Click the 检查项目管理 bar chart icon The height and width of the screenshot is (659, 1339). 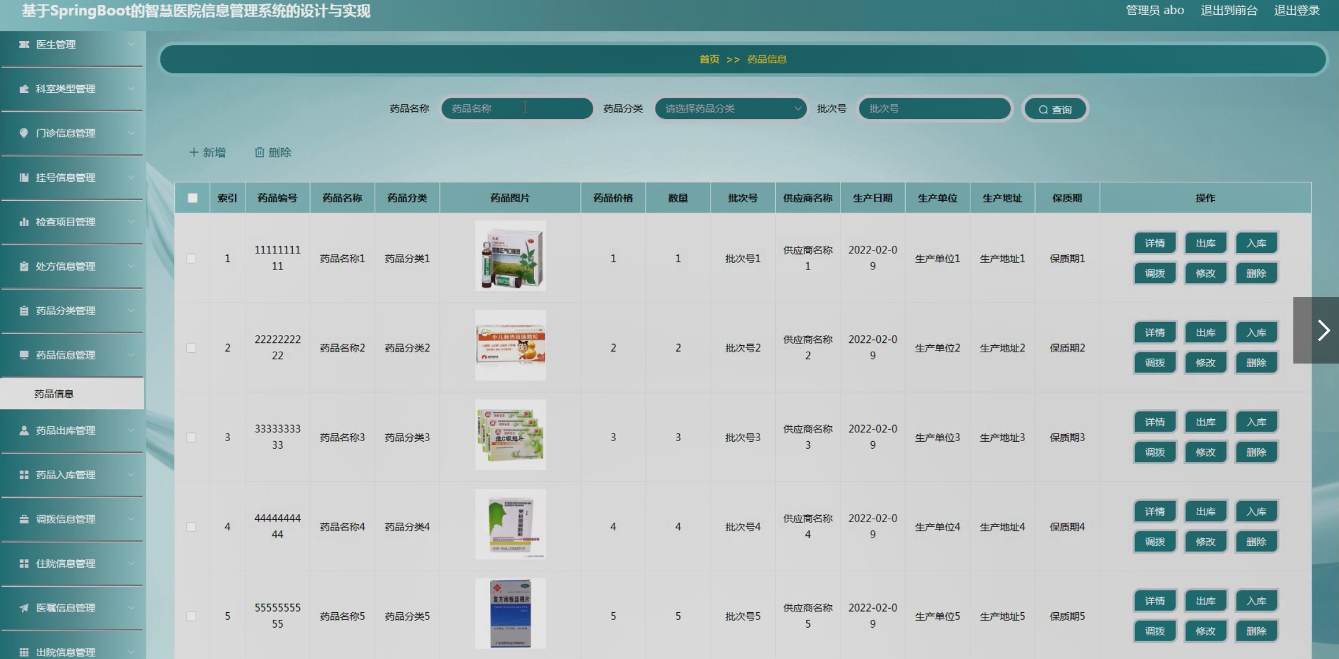(24, 222)
